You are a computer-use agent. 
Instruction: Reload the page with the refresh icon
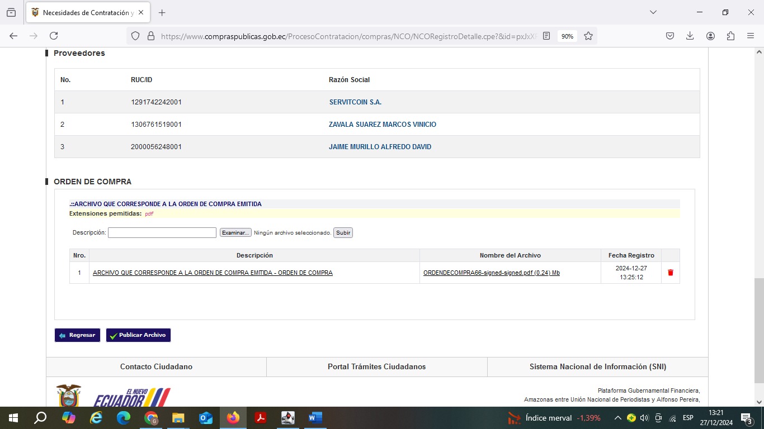click(54, 36)
